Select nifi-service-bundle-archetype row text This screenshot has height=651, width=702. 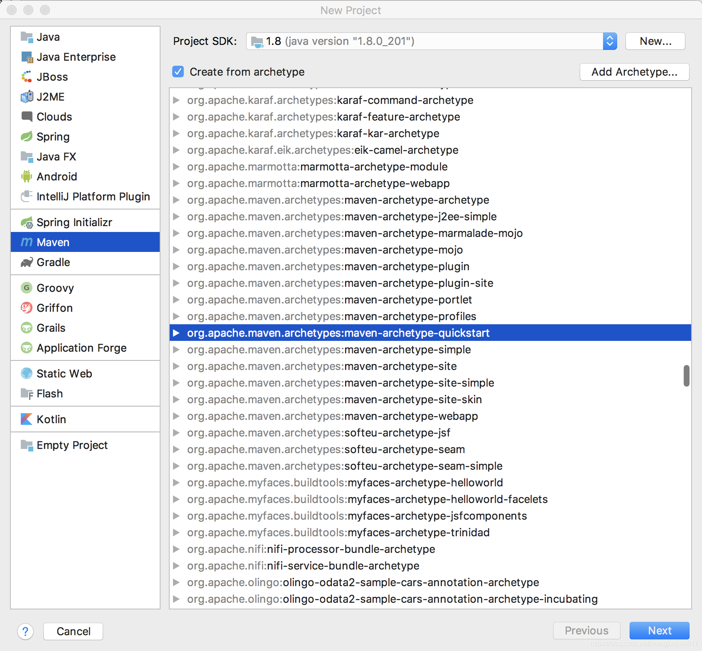[x=303, y=566]
